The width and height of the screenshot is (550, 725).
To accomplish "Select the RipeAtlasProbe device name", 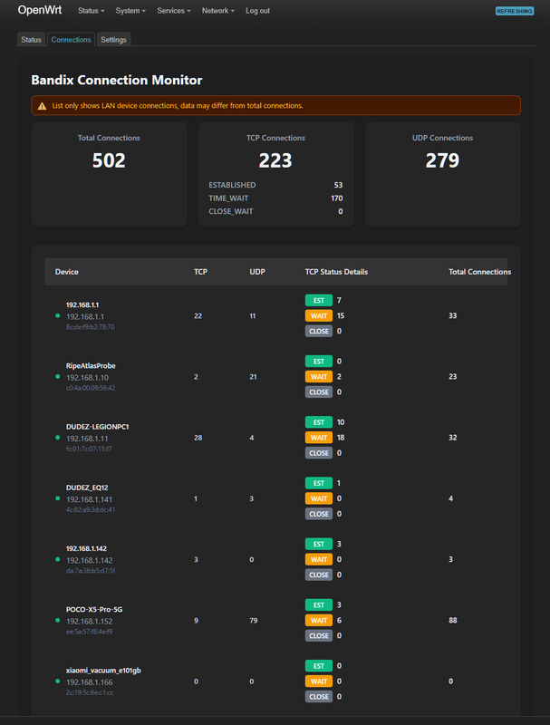I will [x=91, y=366].
